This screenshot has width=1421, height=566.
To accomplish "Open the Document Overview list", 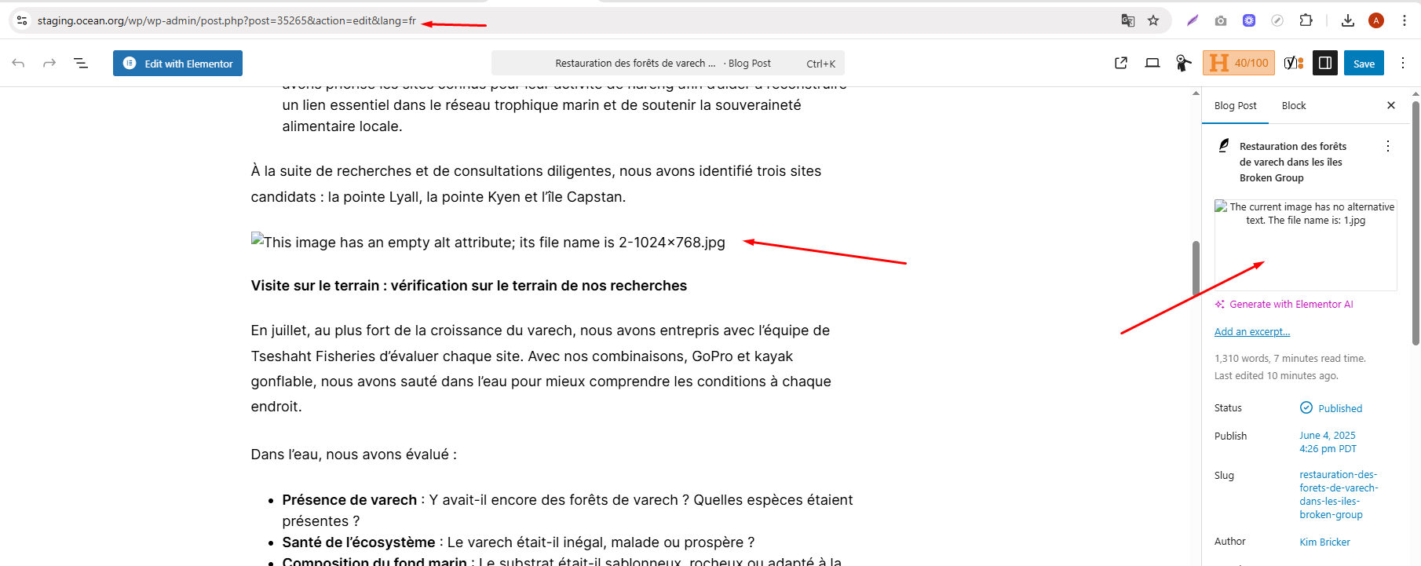I will pyautogui.click(x=81, y=63).
